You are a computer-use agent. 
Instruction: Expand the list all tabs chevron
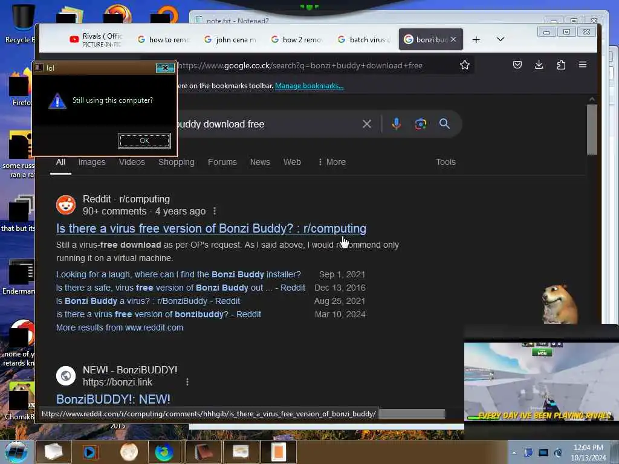pyautogui.click(x=500, y=39)
